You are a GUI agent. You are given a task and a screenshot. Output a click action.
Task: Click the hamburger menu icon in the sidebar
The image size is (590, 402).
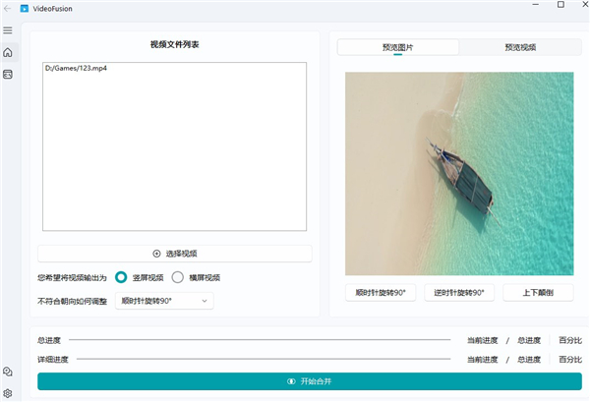pyautogui.click(x=8, y=30)
